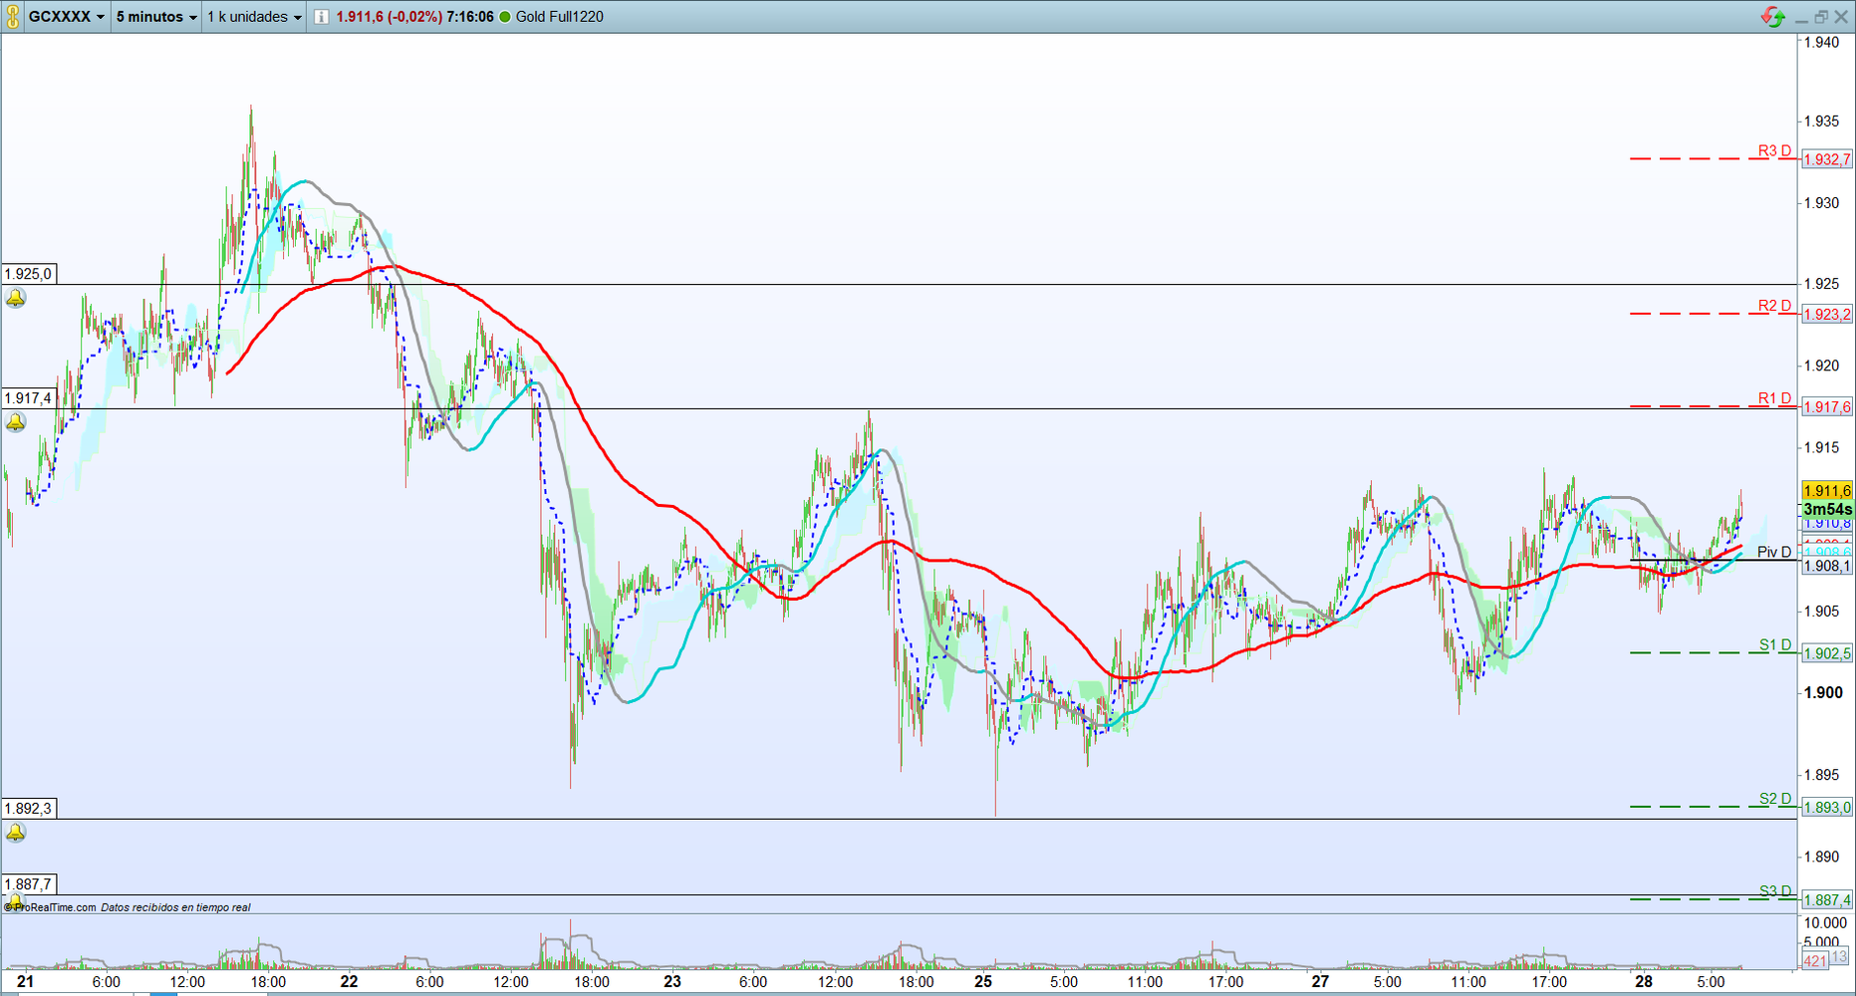Click the S1 D support label
The width and height of the screenshot is (1856, 996).
click(x=1775, y=645)
